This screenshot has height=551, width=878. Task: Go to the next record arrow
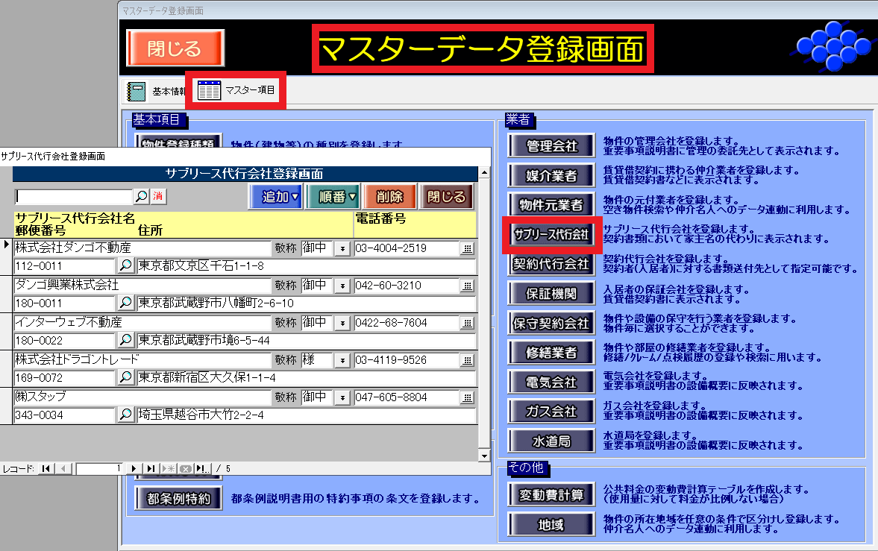pos(134,468)
